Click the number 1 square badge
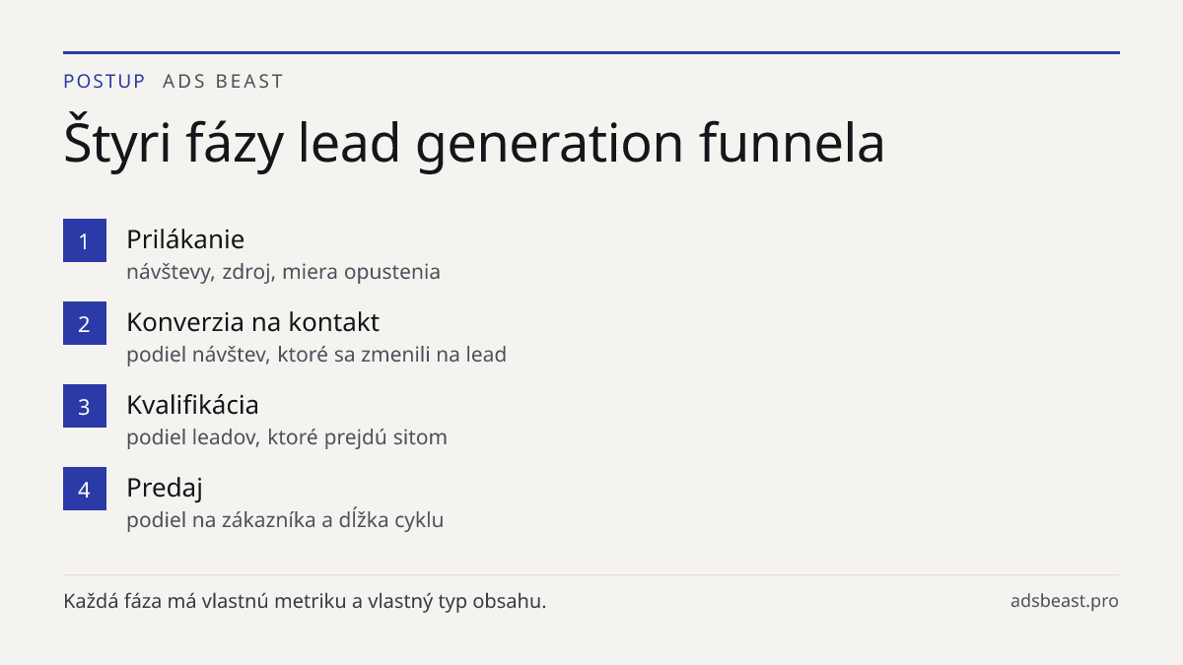The image size is (1183, 665). [x=85, y=240]
